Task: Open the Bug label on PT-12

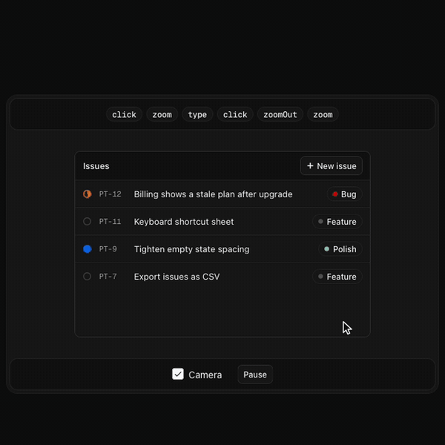Action: pyautogui.click(x=345, y=194)
